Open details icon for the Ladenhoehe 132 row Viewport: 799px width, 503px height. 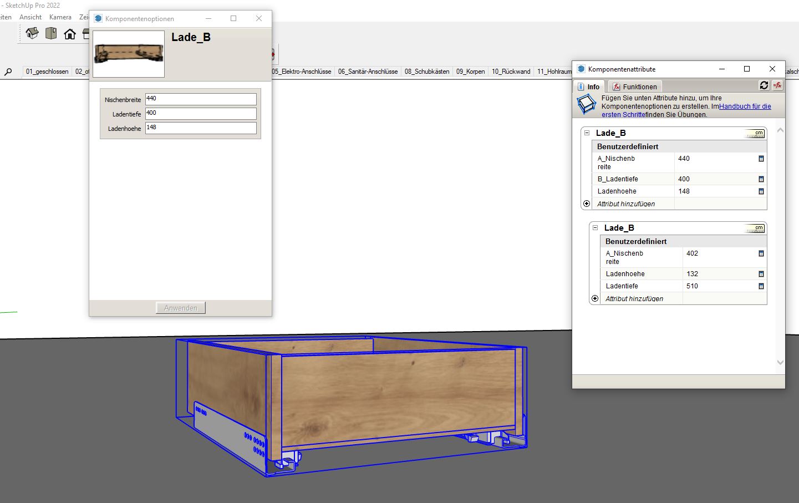coord(761,274)
